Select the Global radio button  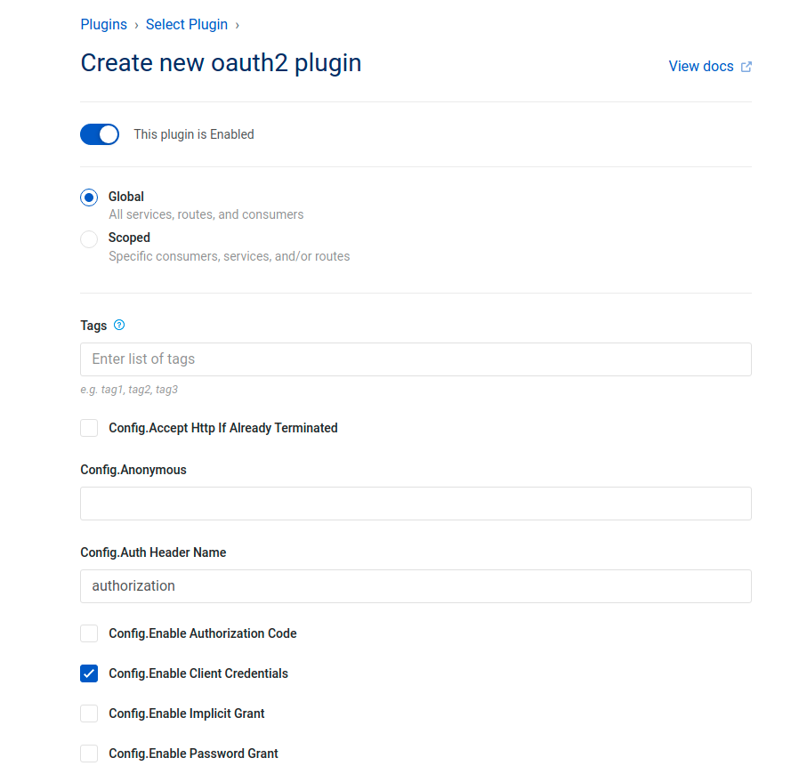click(x=89, y=197)
